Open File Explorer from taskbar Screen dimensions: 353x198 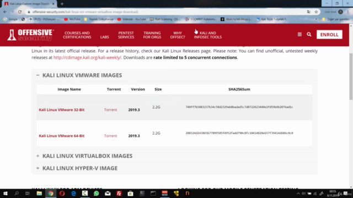[39, 193]
